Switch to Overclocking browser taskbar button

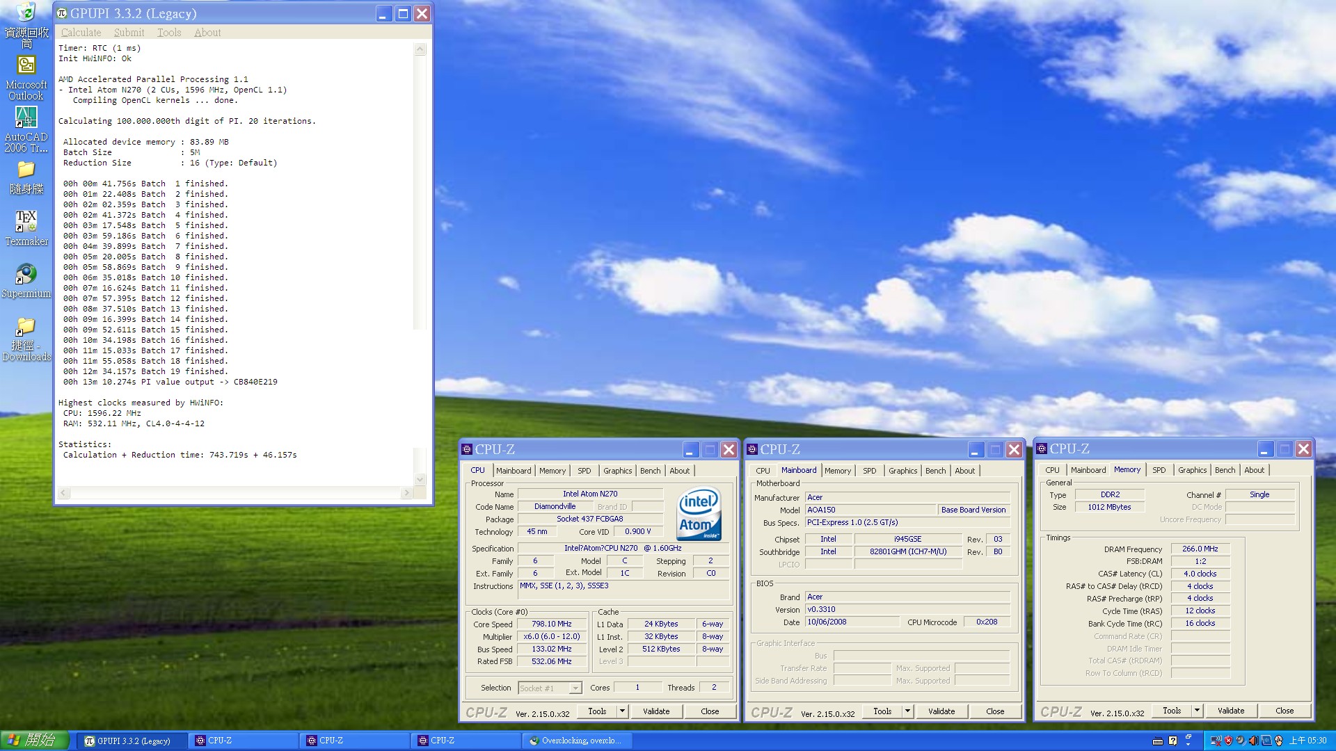tap(578, 741)
